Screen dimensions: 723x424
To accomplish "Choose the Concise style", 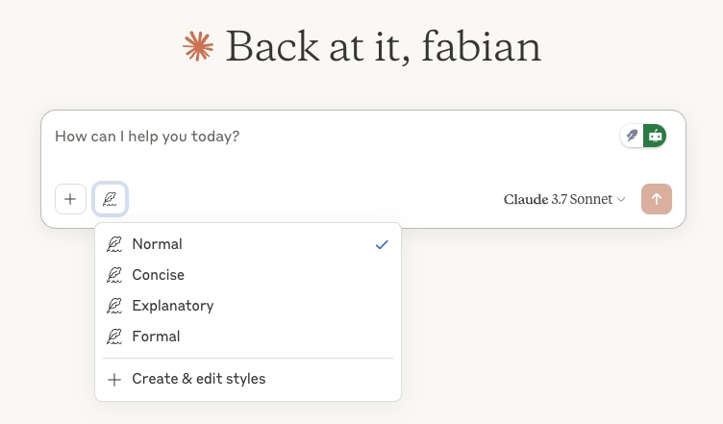I will coord(159,275).
